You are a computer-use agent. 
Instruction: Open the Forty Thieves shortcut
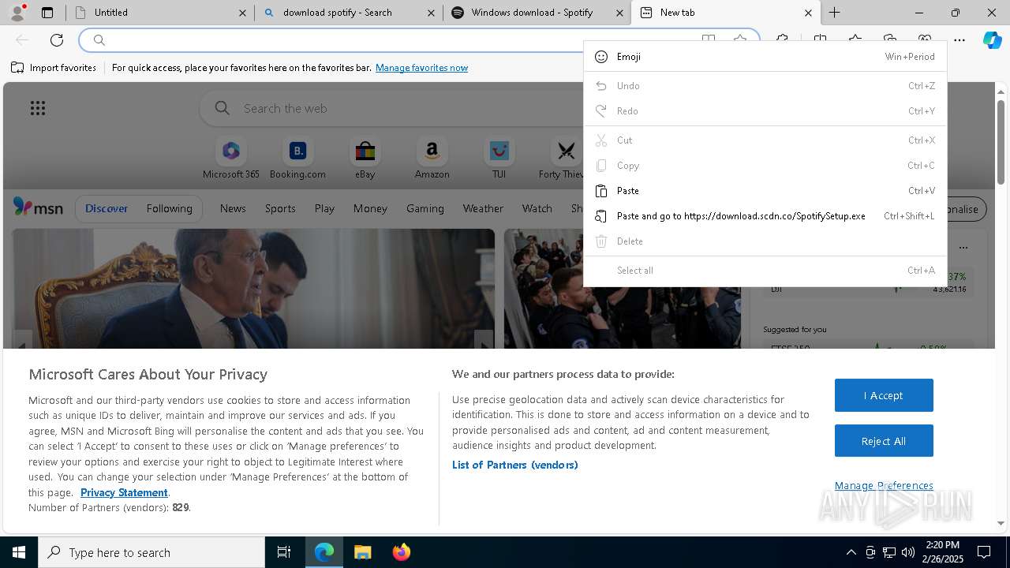[x=562, y=159]
